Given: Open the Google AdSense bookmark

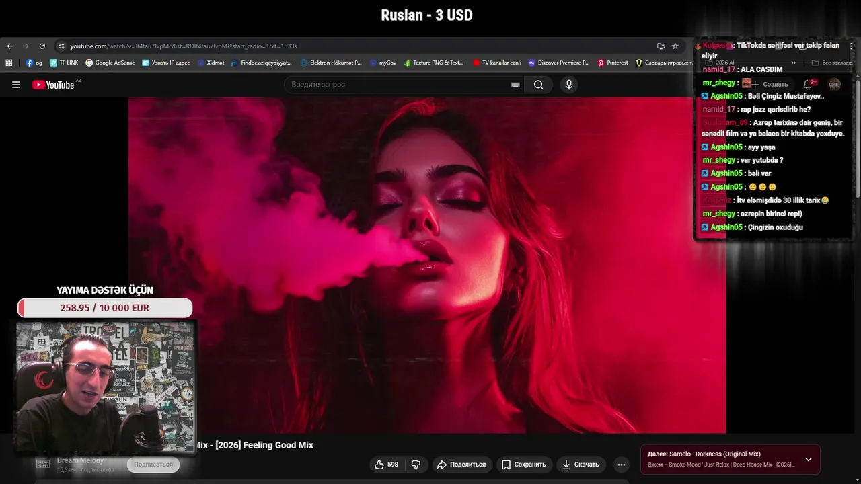Looking at the screenshot, I should pos(110,63).
